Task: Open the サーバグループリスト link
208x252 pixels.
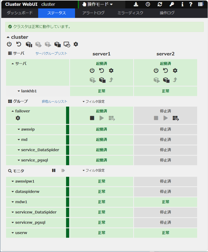Action: [x=51, y=53]
